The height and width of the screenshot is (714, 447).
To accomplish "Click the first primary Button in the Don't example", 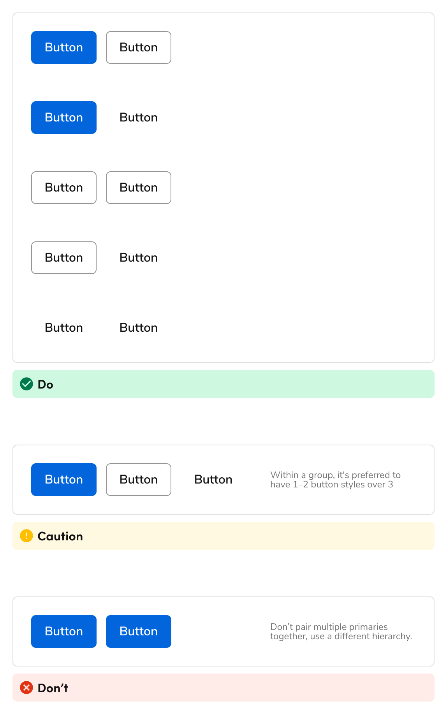I will [63, 631].
